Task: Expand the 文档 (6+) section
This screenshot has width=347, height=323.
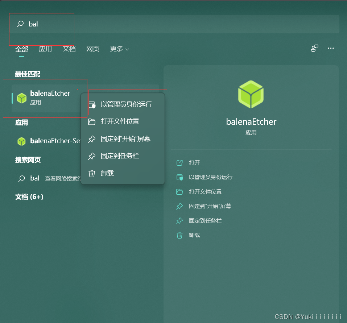Action: [29, 197]
